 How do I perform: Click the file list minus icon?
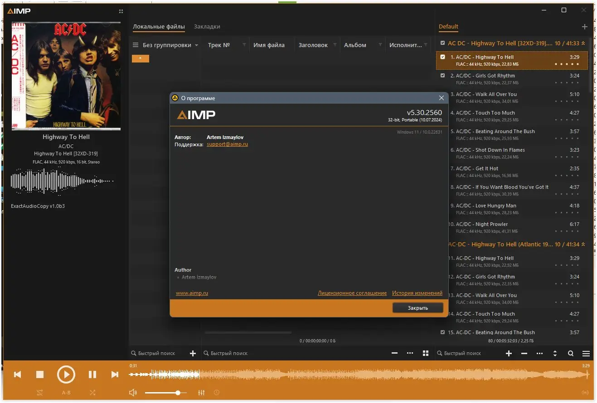click(x=395, y=353)
